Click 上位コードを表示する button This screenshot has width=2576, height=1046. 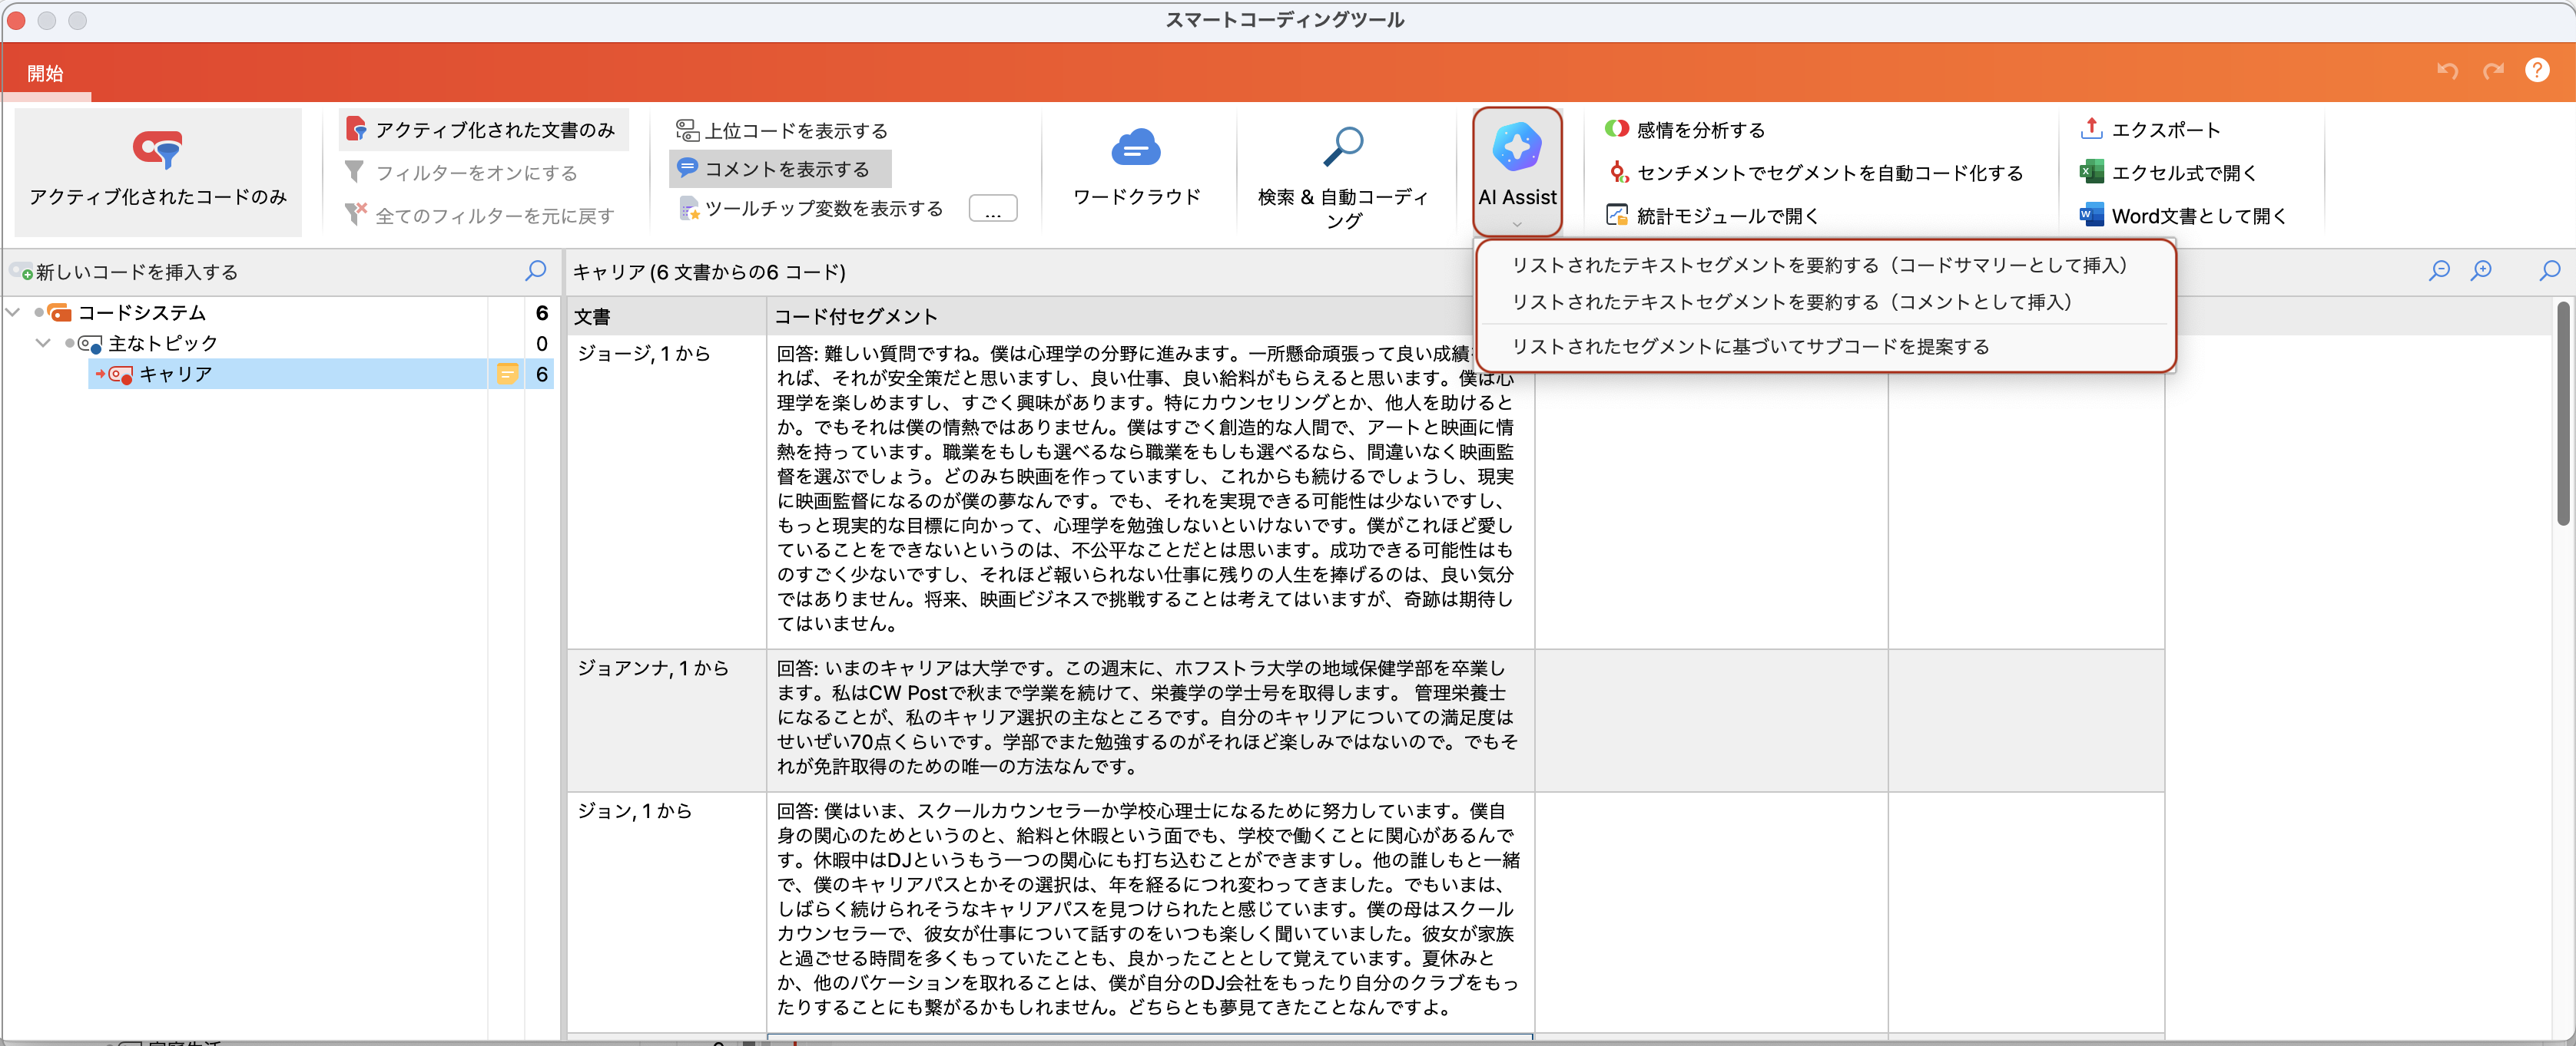click(x=781, y=131)
